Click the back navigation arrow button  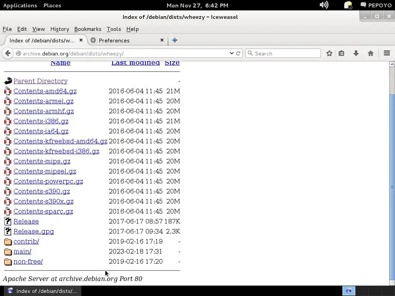click(8, 53)
